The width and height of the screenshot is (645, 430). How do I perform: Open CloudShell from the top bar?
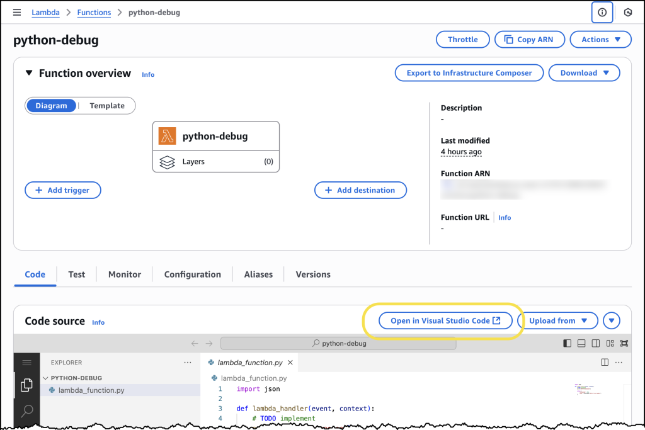[x=628, y=12]
